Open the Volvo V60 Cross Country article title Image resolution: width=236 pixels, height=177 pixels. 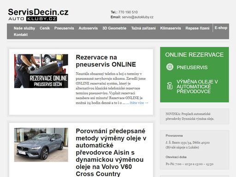111,153
